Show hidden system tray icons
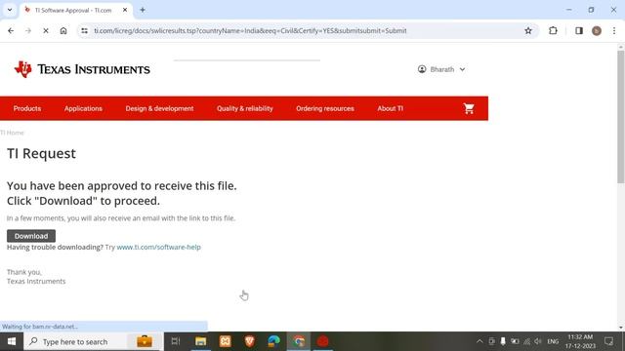This screenshot has height=351, width=625. point(479,341)
